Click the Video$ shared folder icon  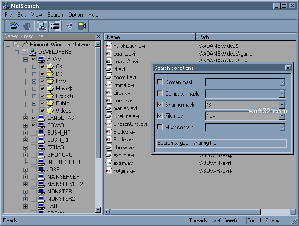click(50, 111)
